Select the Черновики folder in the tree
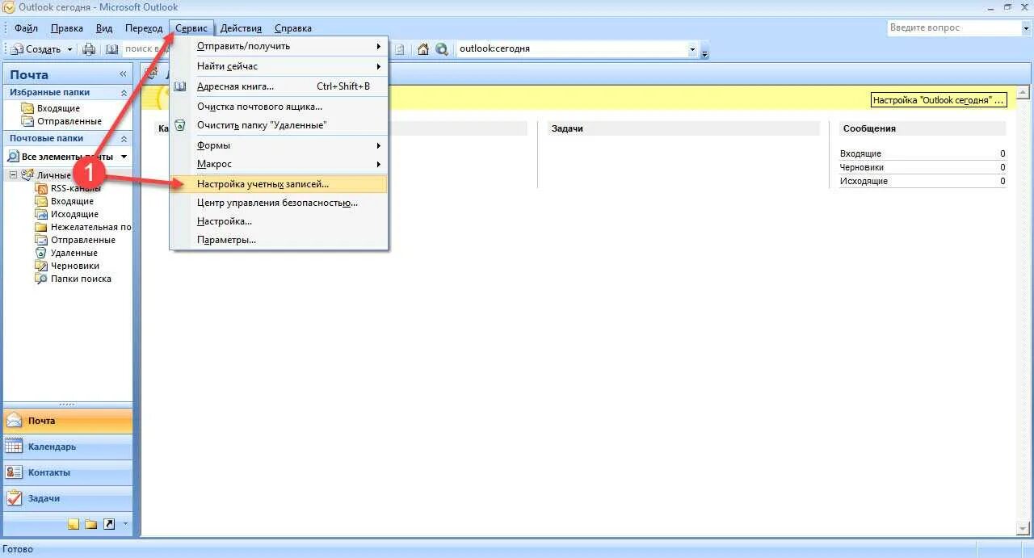Image resolution: width=1034 pixels, height=558 pixels. click(x=75, y=266)
